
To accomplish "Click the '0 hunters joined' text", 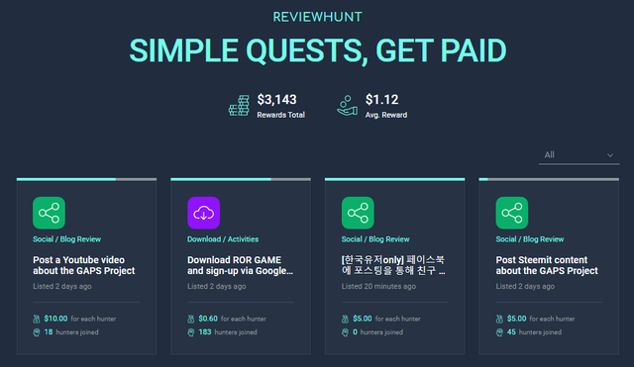I will pos(378,332).
